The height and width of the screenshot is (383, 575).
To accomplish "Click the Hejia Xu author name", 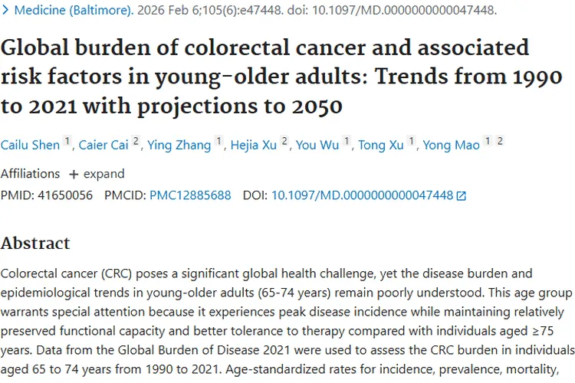I will click(x=255, y=144).
